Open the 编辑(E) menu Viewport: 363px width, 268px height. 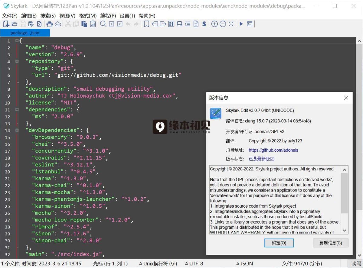point(29,16)
